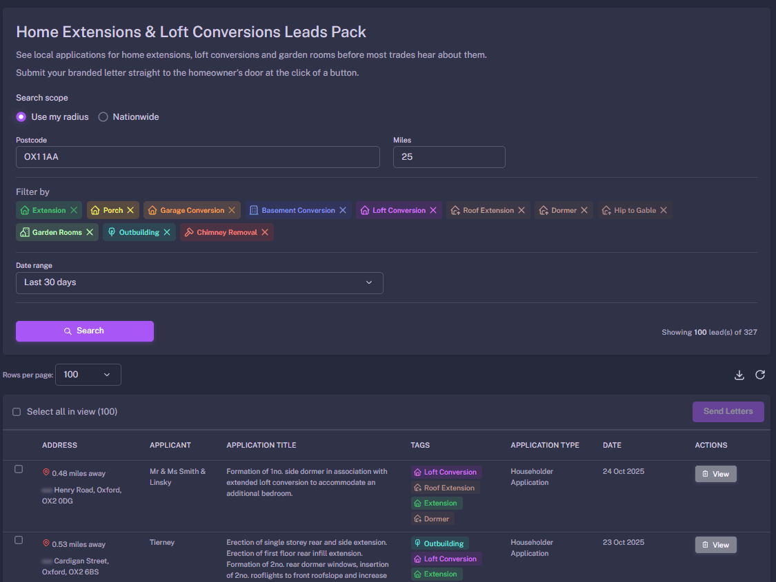The image size is (776, 582).
Task: Click inside the Postcode input field
Action: [x=198, y=157]
